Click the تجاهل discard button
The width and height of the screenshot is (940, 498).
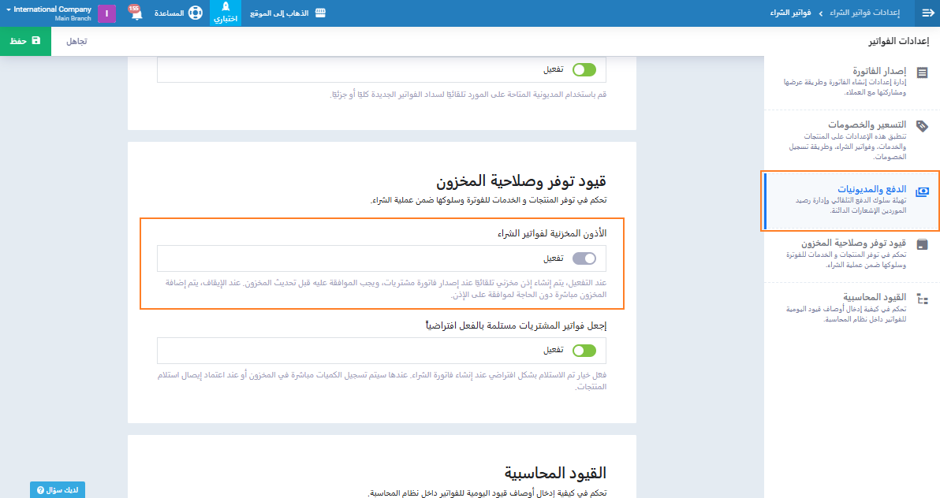click(76, 40)
